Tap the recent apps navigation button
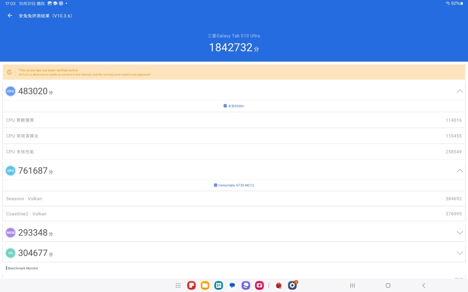This screenshot has width=468, height=292. 352,285
